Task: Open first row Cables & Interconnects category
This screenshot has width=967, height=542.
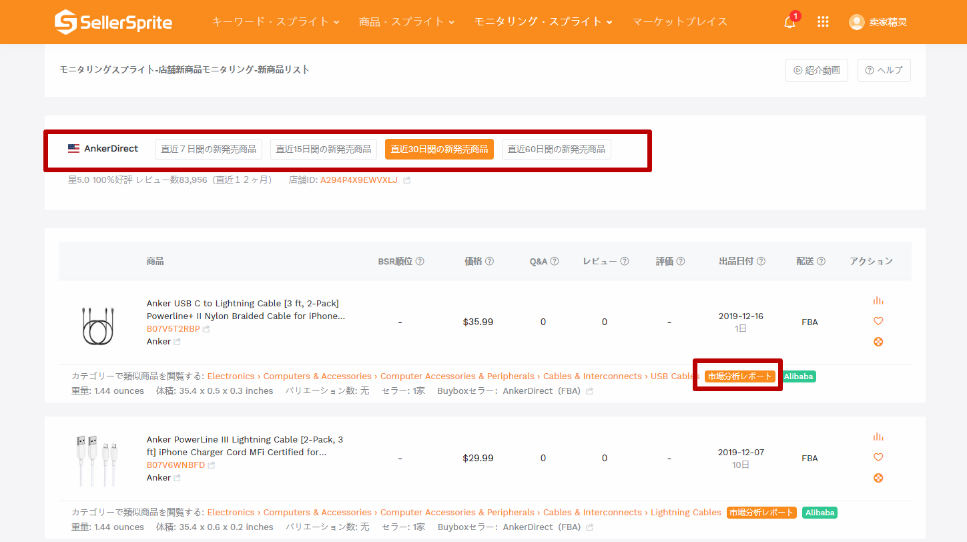Action: point(593,376)
